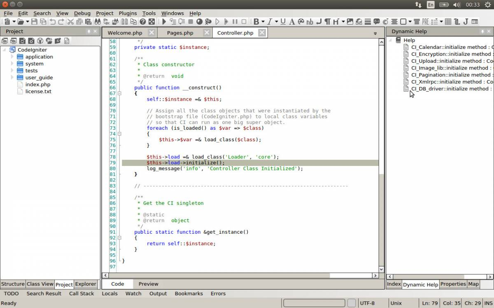Click the Save file toolbar icon
The width and height of the screenshot is (494, 308).
coord(34,22)
